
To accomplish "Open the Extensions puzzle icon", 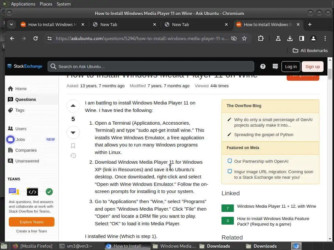I will pyautogui.click(x=261, y=38).
